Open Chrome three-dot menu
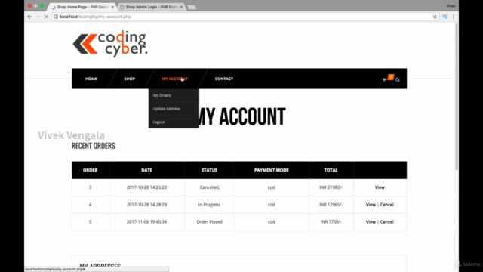Image resolution: width=483 pixels, height=272 pixels. (x=453, y=17)
